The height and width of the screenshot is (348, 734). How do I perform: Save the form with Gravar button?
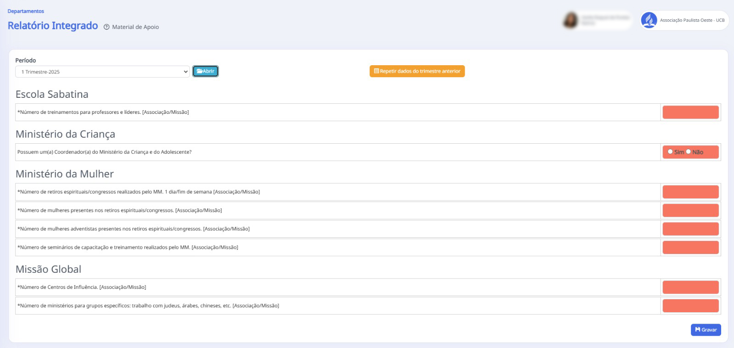tap(706, 330)
